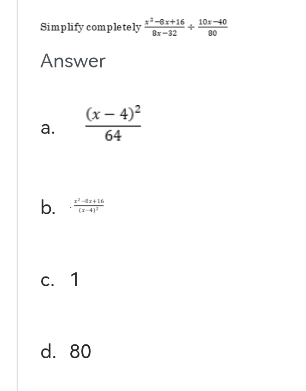Click the (x−4)² denominator in option b

tap(88, 211)
